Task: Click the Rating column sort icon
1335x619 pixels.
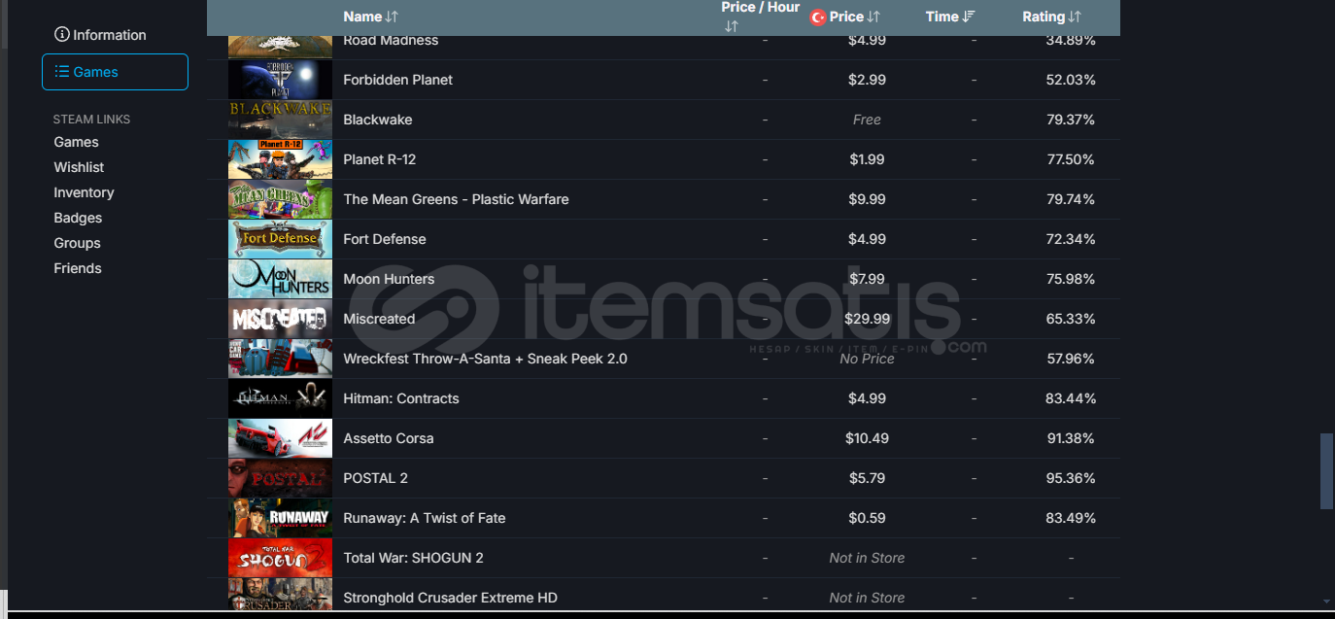Action: point(1075,17)
